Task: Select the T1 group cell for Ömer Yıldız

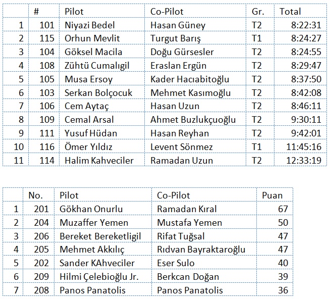Action: pyautogui.click(x=257, y=147)
